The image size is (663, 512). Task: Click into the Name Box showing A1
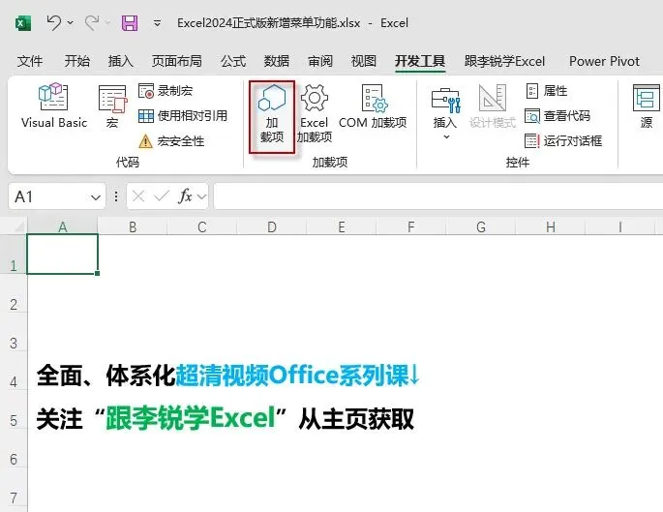(x=48, y=196)
